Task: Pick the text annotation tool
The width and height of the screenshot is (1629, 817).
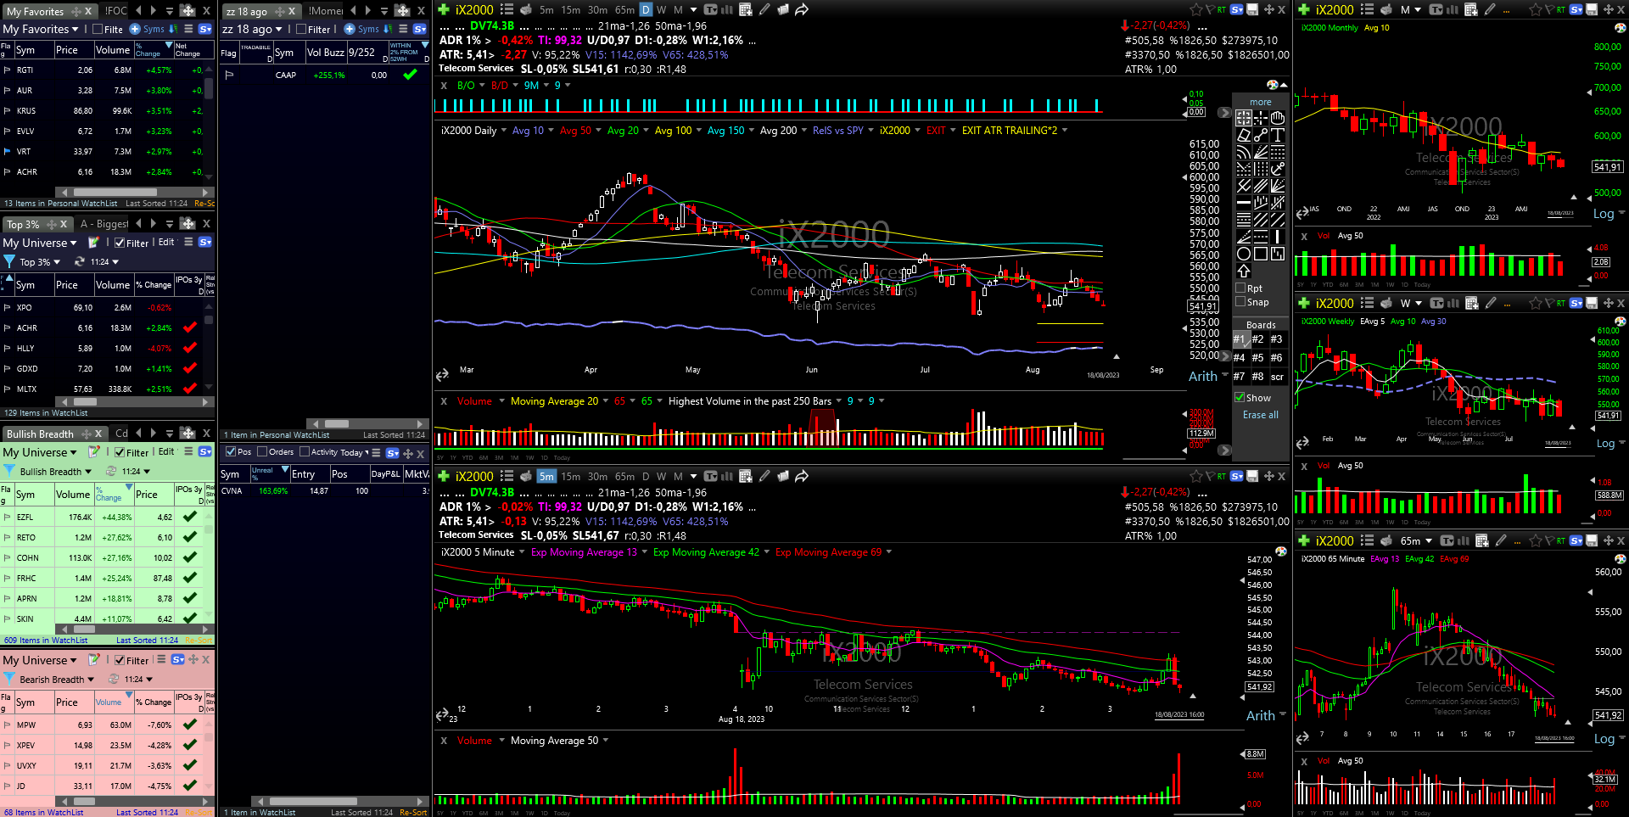Action: tap(1278, 135)
